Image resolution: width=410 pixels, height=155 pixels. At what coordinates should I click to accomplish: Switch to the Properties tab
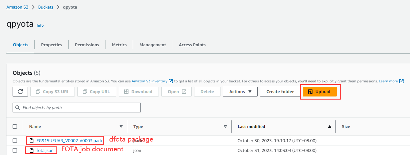52,45
